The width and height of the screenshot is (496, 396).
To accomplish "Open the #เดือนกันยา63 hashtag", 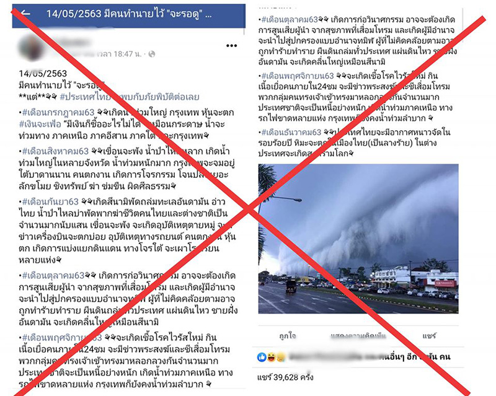I will pyautogui.click(x=50, y=201).
